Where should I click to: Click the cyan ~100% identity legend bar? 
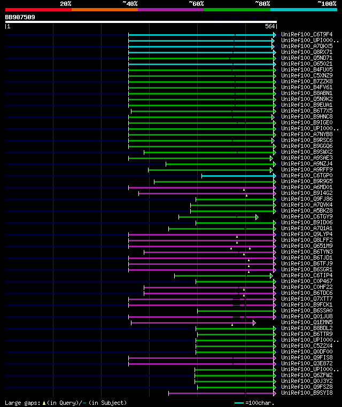pyautogui.click(x=304, y=10)
